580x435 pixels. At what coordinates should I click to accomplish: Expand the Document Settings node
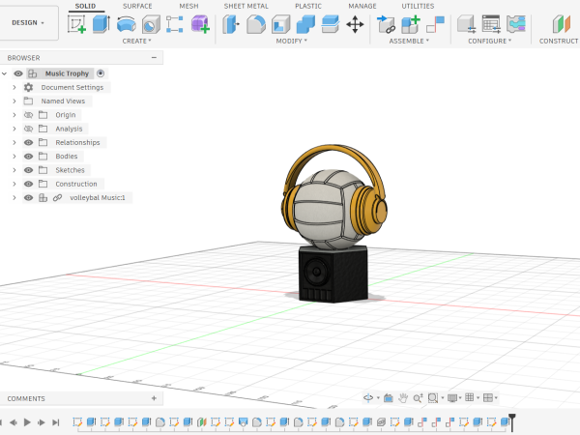point(14,87)
